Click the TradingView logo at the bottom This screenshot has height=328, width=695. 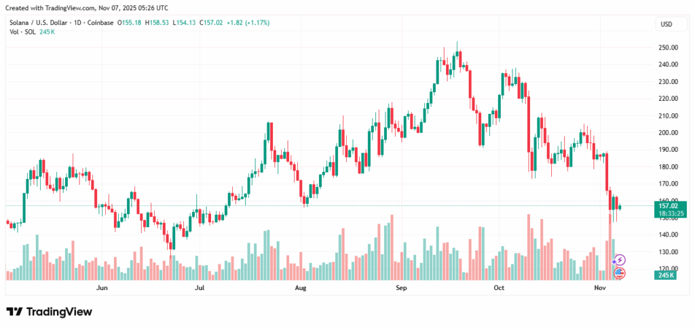(x=49, y=312)
